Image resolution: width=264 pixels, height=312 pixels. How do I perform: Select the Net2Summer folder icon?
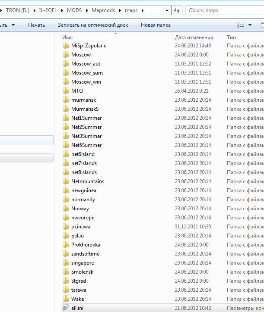[x=66, y=127]
